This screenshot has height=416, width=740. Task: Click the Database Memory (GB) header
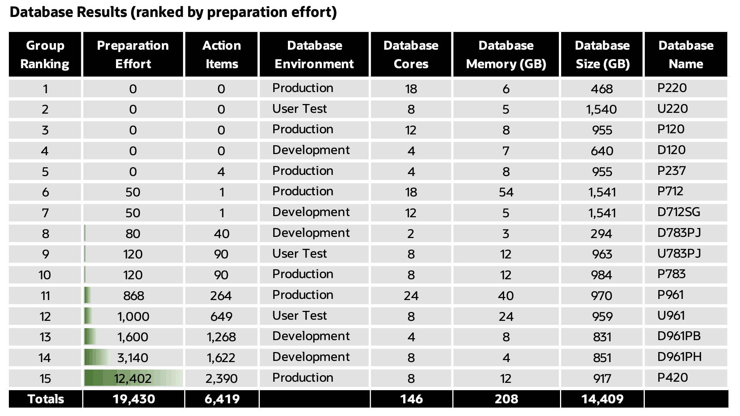pos(506,54)
